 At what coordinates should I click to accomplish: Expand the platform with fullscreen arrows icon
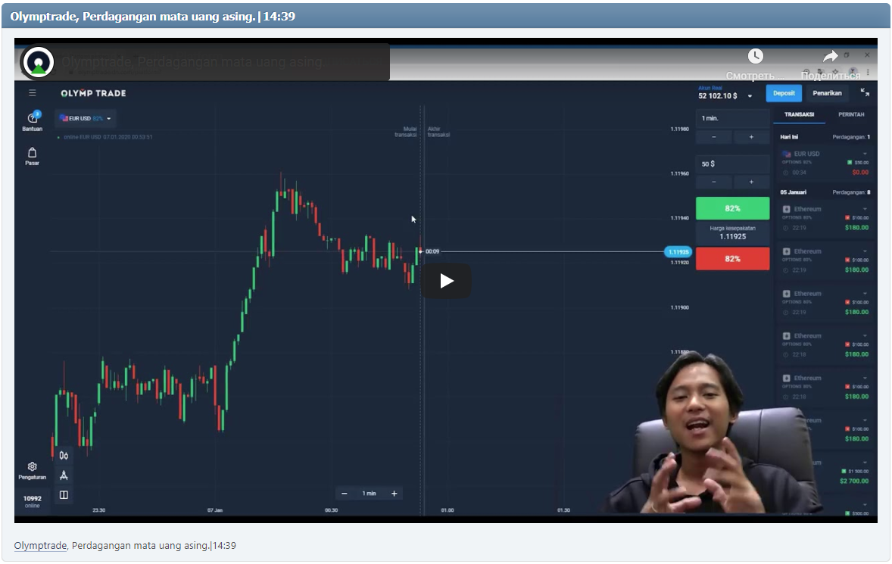pyautogui.click(x=865, y=93)
